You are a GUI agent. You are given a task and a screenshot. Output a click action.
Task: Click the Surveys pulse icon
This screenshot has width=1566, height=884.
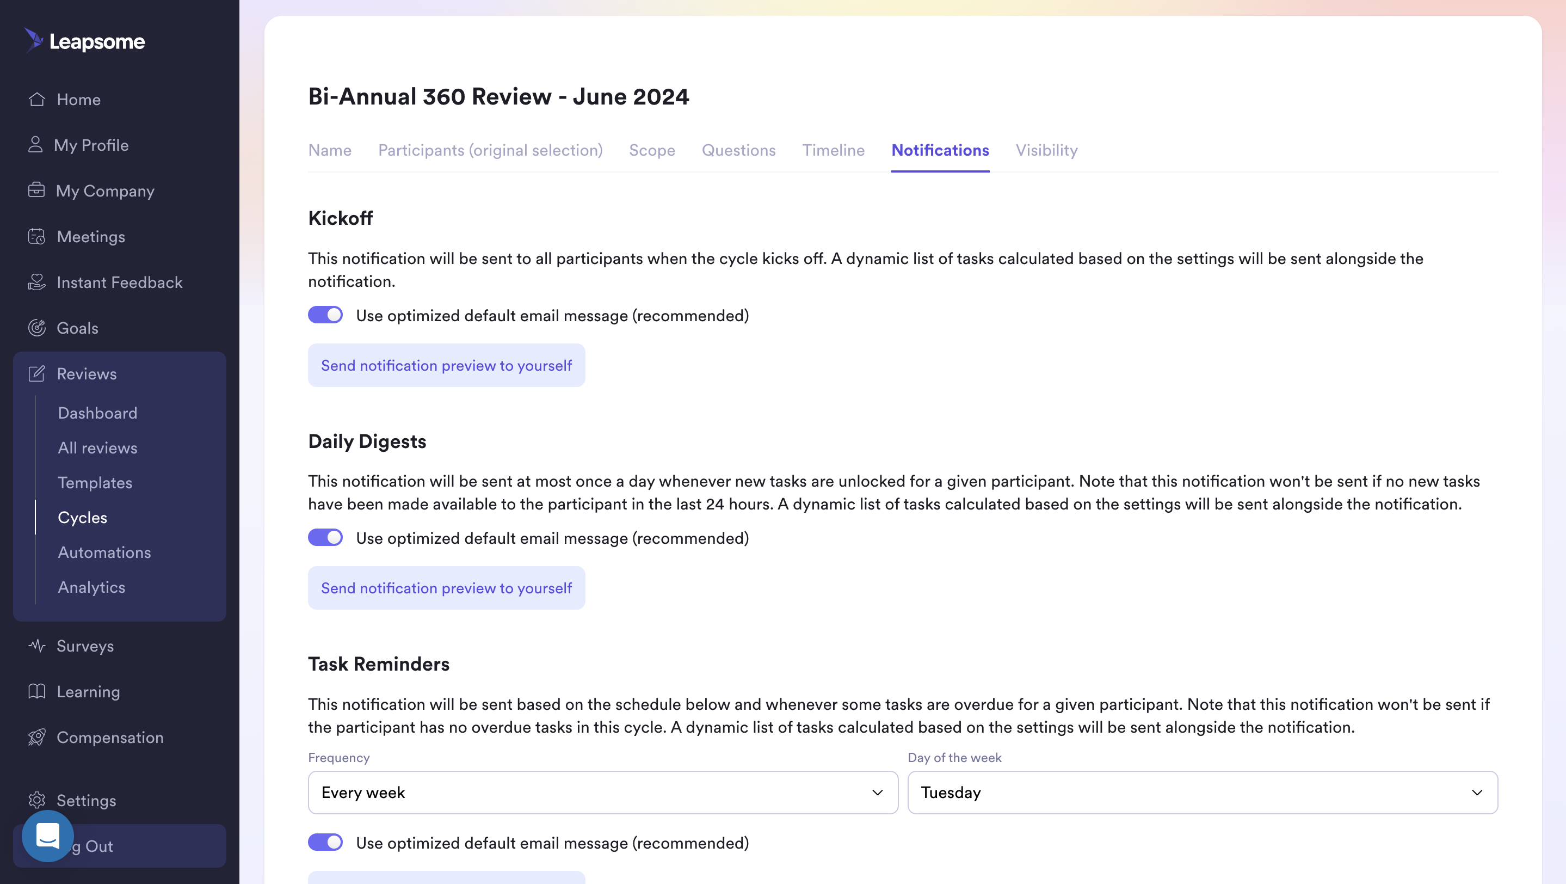point(36,646)
